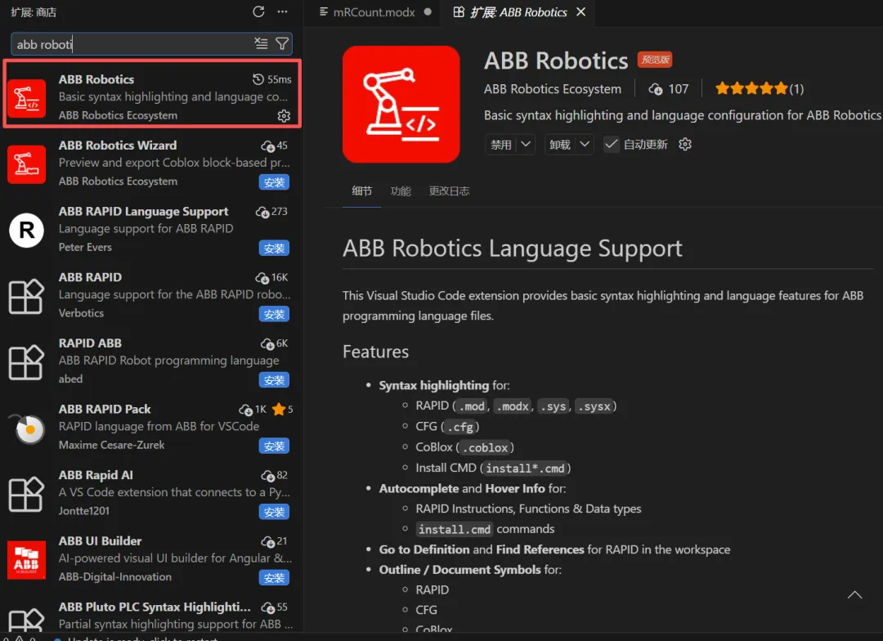The width and height of the screenshot is (883, 641).
Task: Select Maxime Cesare-Zurek publisher text
Action: click(111, 445)
